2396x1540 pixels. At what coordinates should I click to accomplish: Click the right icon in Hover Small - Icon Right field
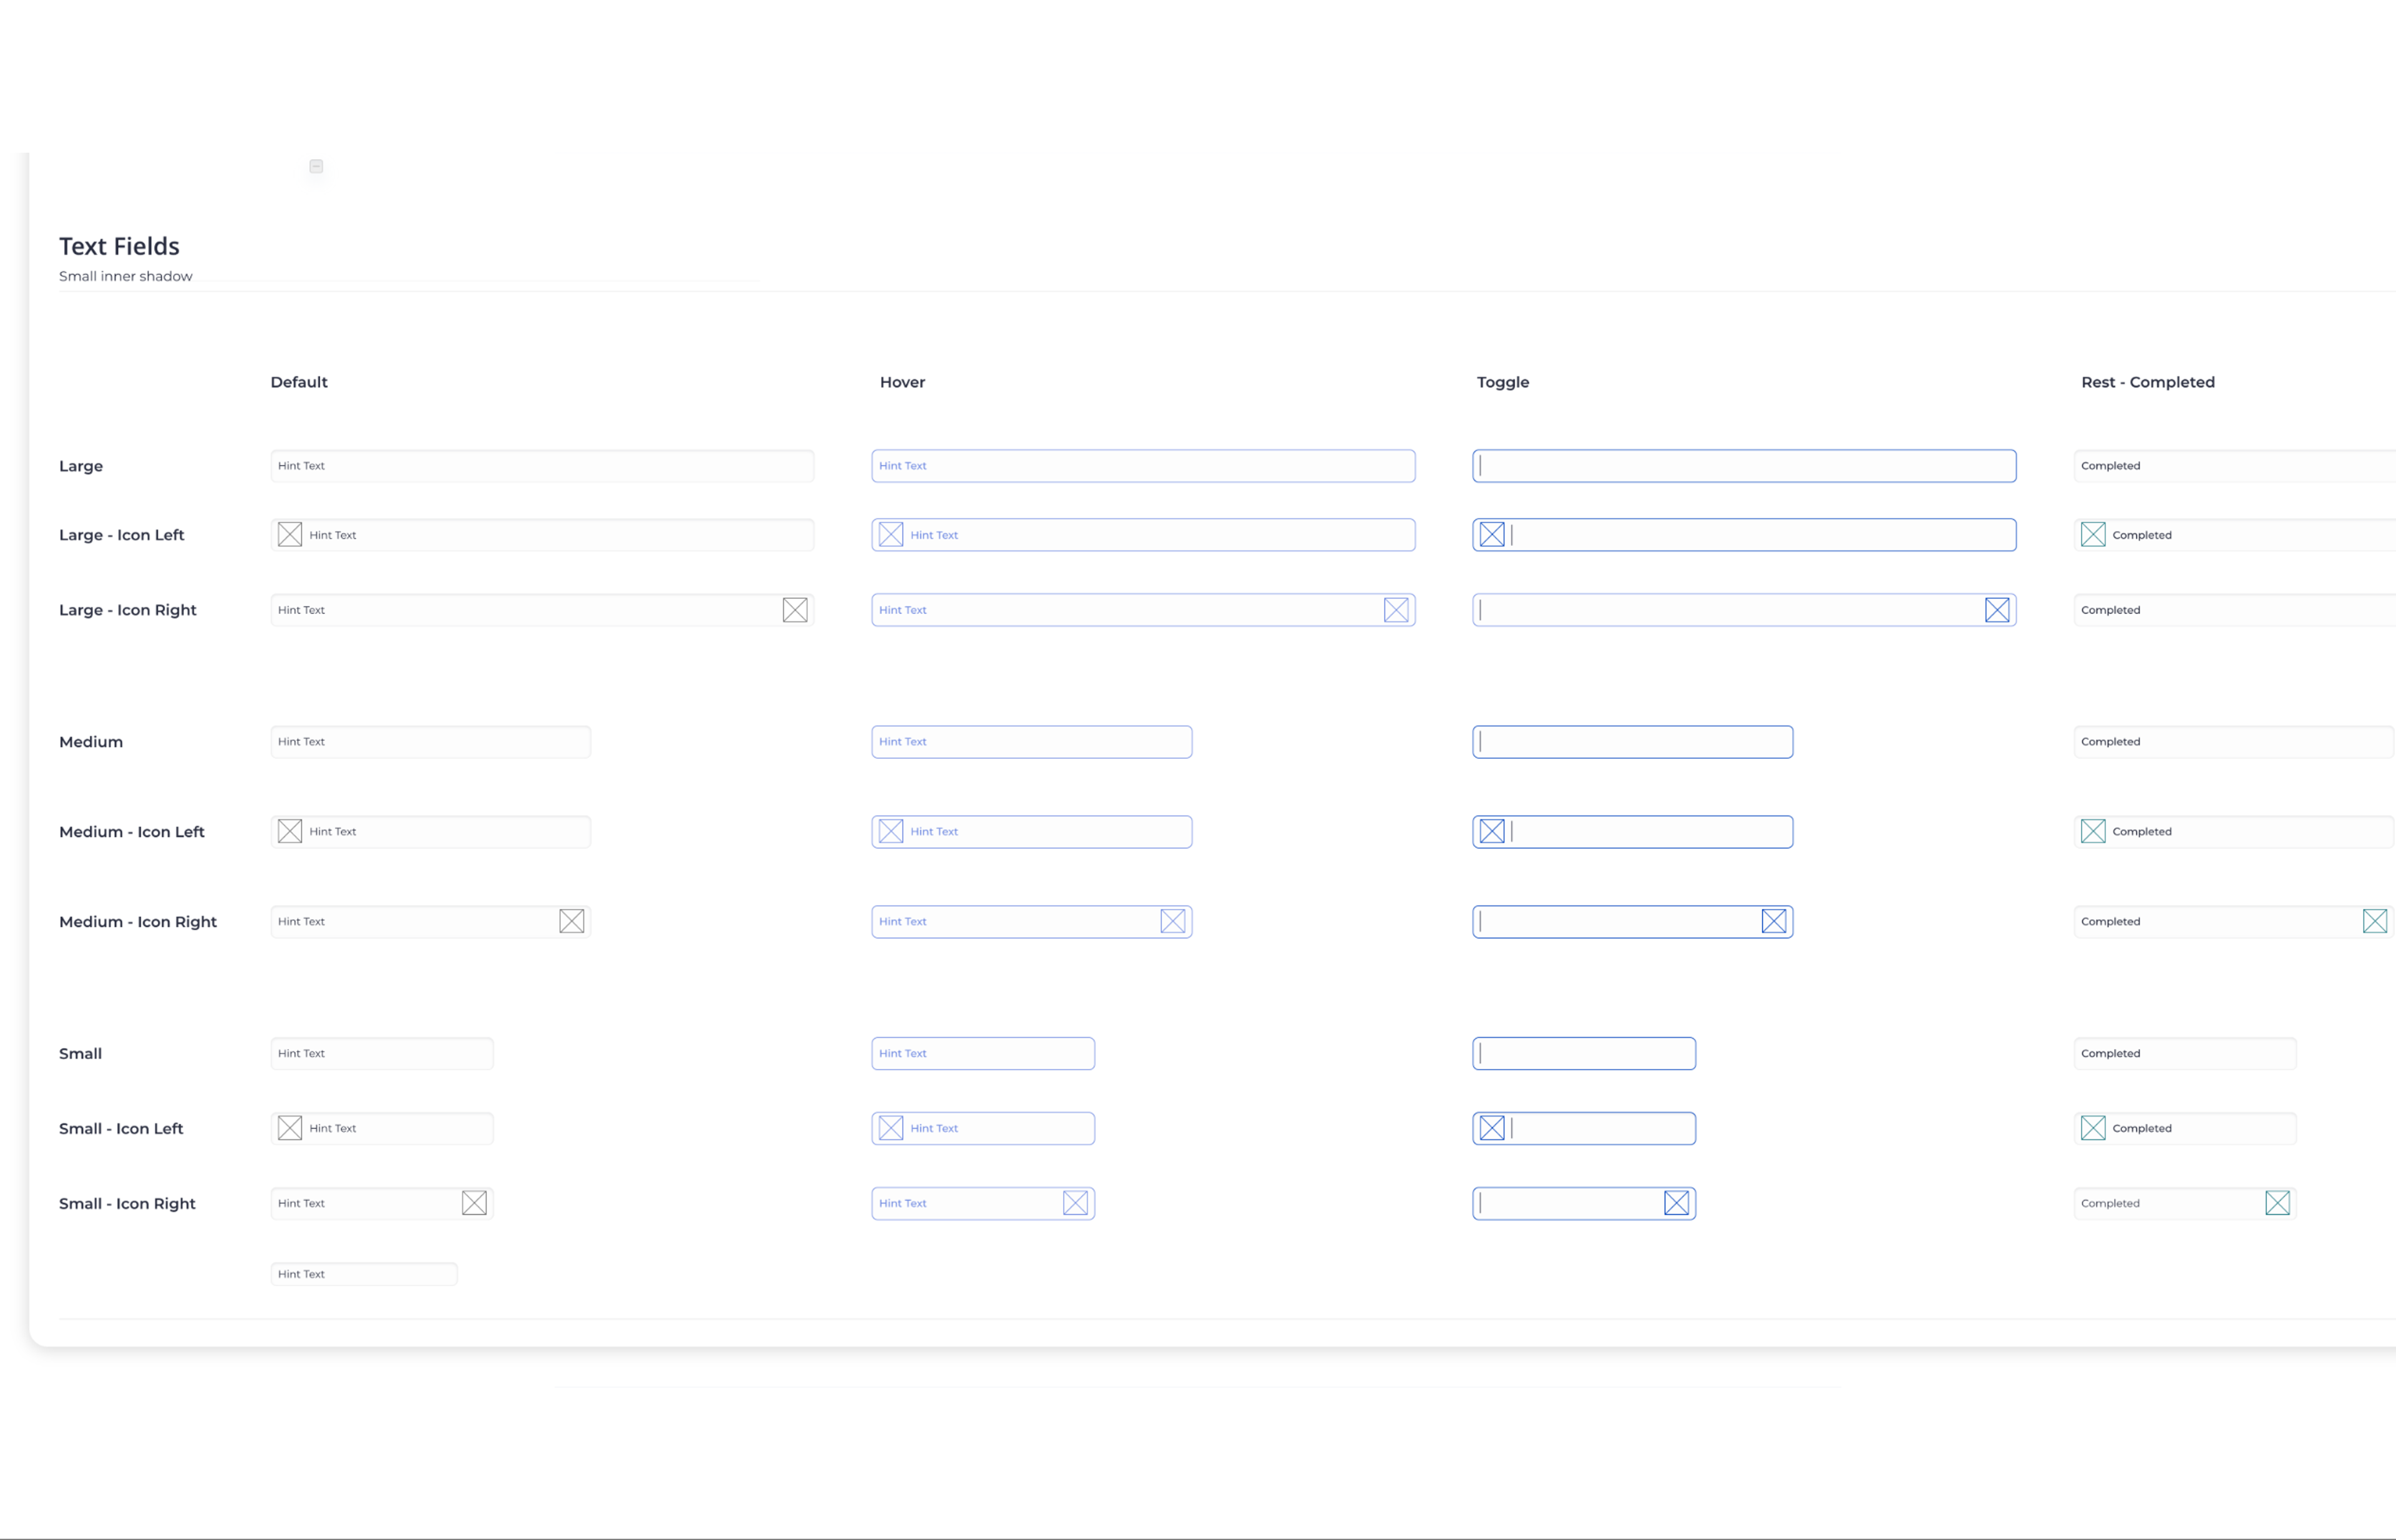1076,1204
